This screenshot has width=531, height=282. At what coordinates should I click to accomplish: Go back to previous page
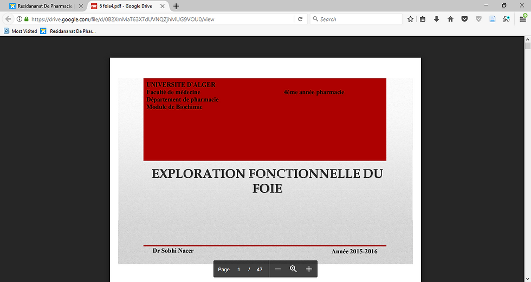pos(8,19)
